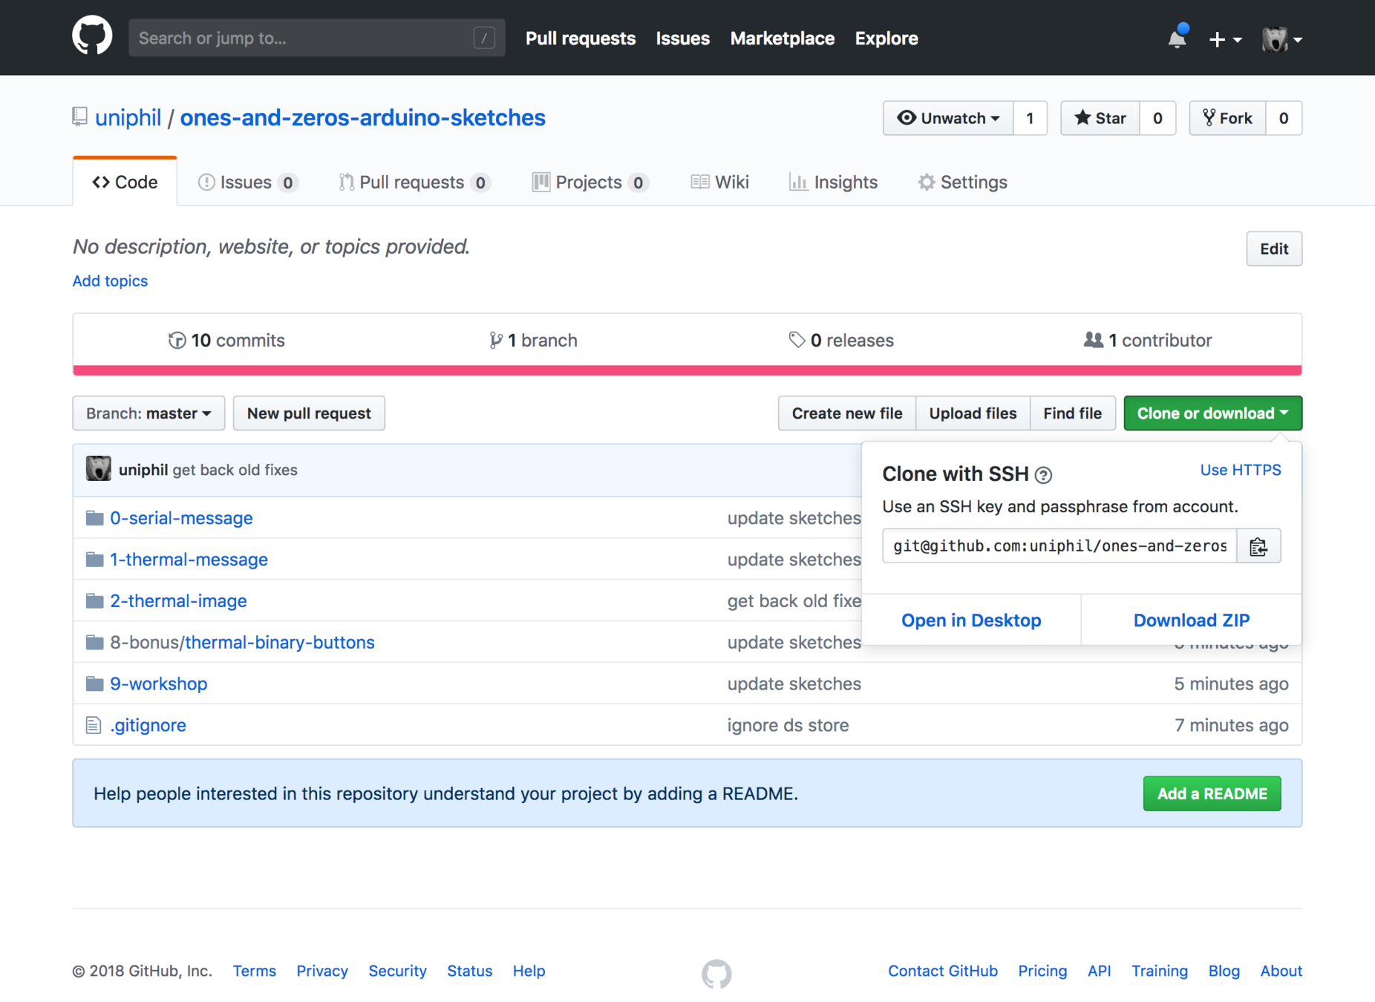View the 1 branch list
The height and width of the screenshot is (1002, 1375).
click(x=533, y=340)
